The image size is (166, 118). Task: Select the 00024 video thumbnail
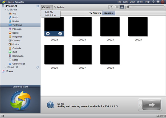[x=82, y=27]
